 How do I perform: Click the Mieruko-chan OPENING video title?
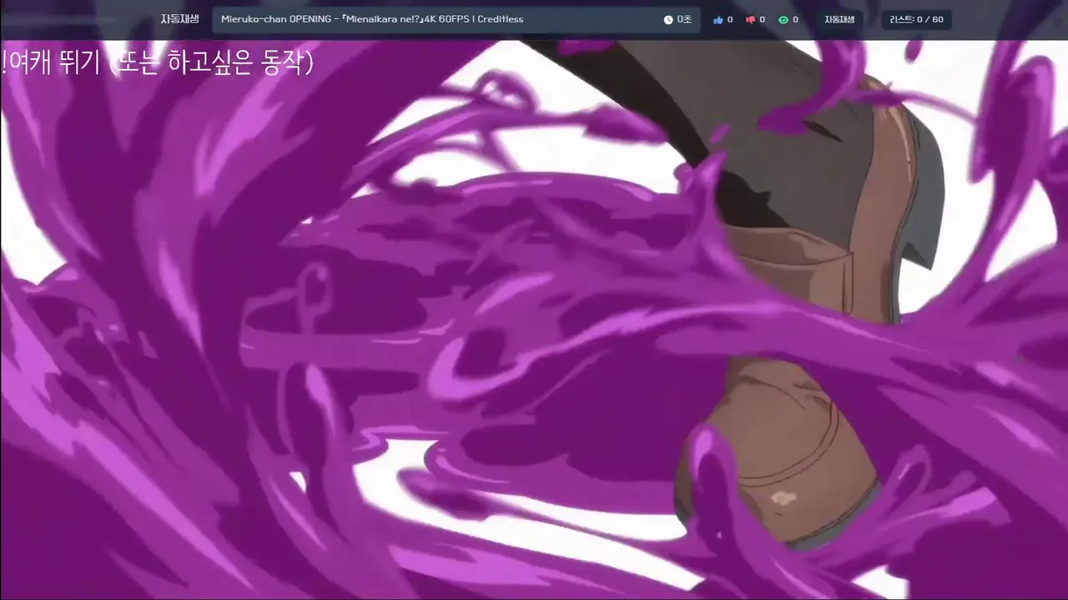[372, 19]
